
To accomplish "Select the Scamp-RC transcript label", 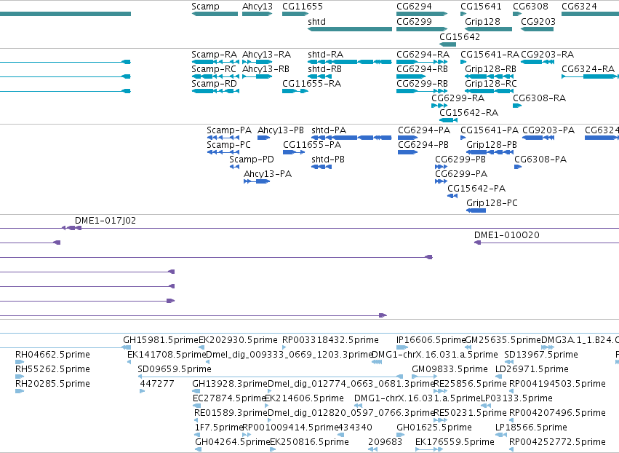I will coord(214,69).
